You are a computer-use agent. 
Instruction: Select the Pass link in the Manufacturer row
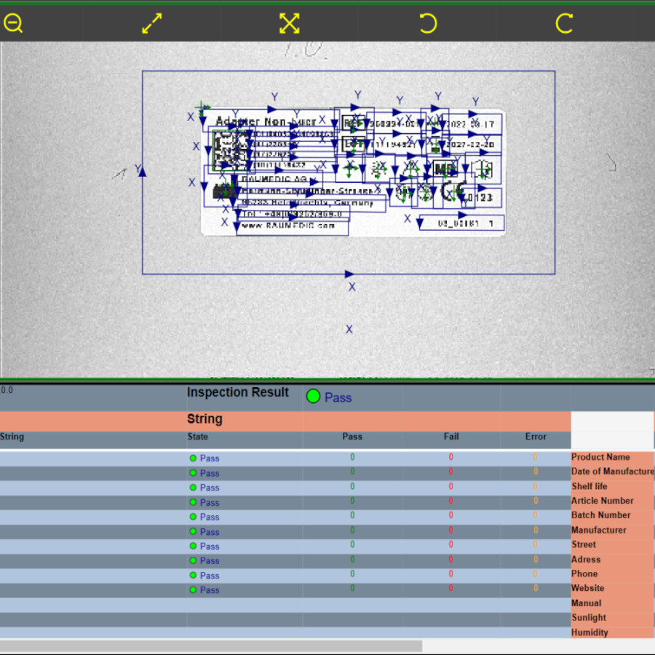point(209,531)
